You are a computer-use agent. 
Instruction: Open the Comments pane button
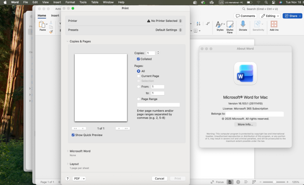tap(245, 16)
